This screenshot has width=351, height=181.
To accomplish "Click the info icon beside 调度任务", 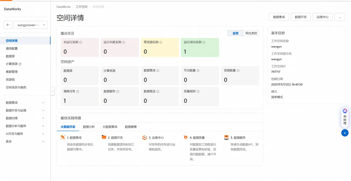I will click(78, 91).
